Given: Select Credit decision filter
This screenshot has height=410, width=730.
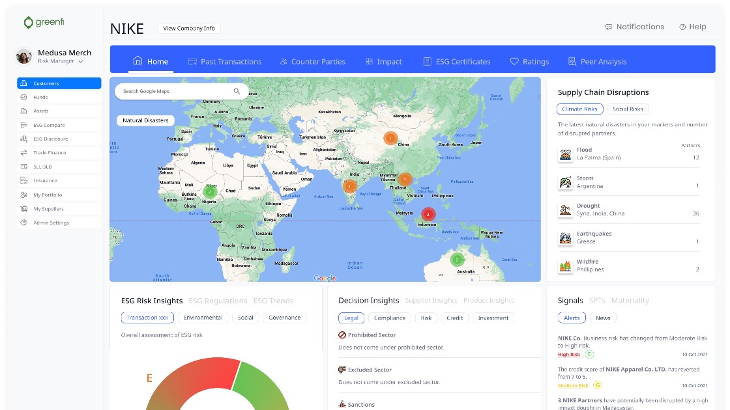Looking at the screenshot, I should (455, 318).
